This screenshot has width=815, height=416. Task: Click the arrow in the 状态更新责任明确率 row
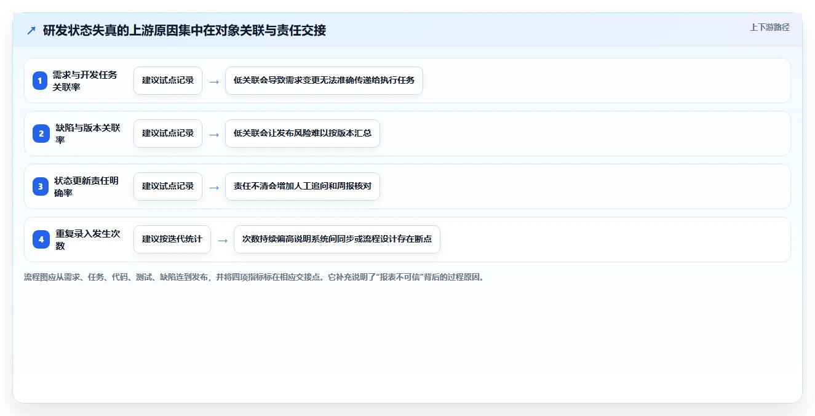point(214,187)
